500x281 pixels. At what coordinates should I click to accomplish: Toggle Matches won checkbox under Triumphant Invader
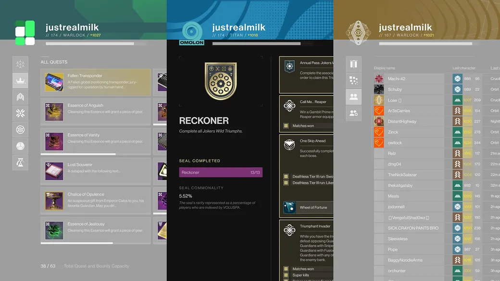coord(286,269)
